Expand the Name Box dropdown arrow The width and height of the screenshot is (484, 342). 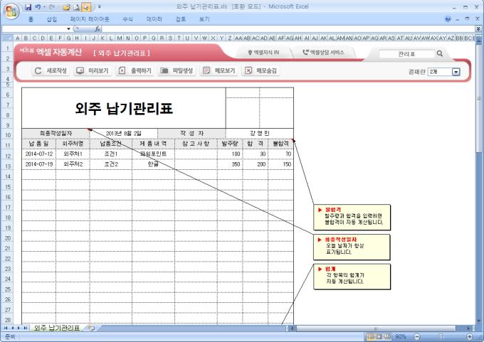(68, 29)
